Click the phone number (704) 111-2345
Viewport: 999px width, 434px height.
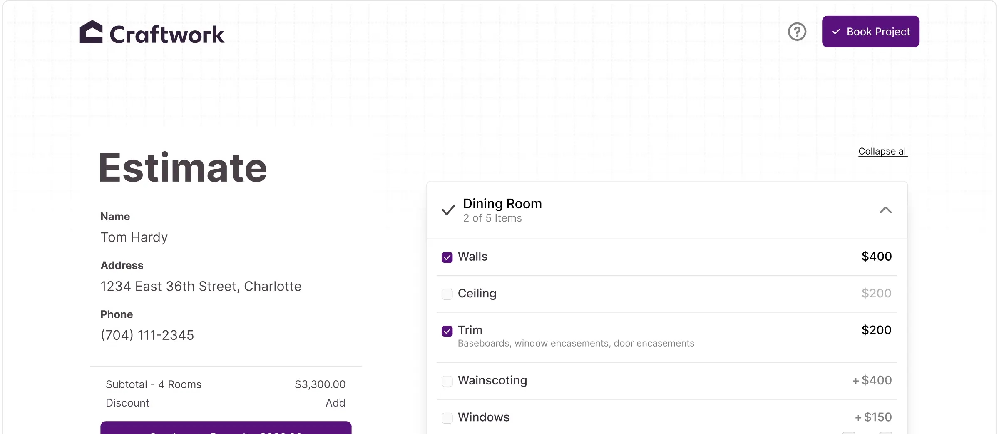(147, 335)
